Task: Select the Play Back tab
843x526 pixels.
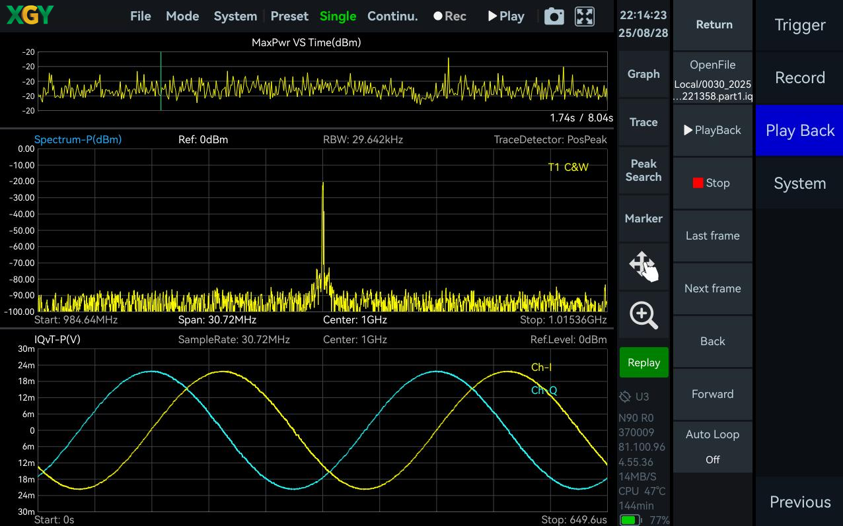Action: coord(799,131)
